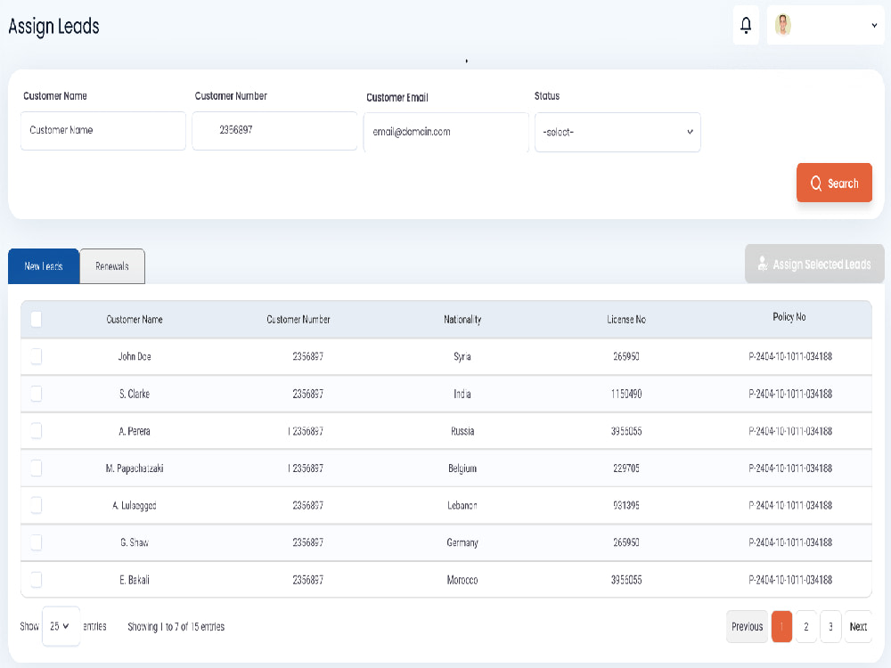Click the Previous pagination button
The height and width of the screenshot is (668, 891).
747,626
